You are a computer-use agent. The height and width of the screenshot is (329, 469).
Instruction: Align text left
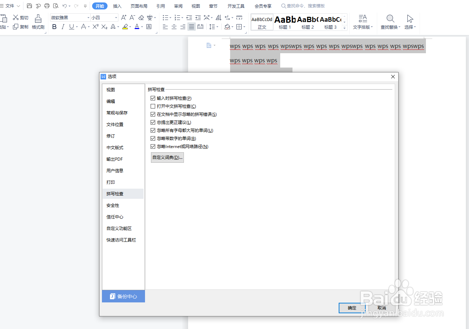[165, 27]
